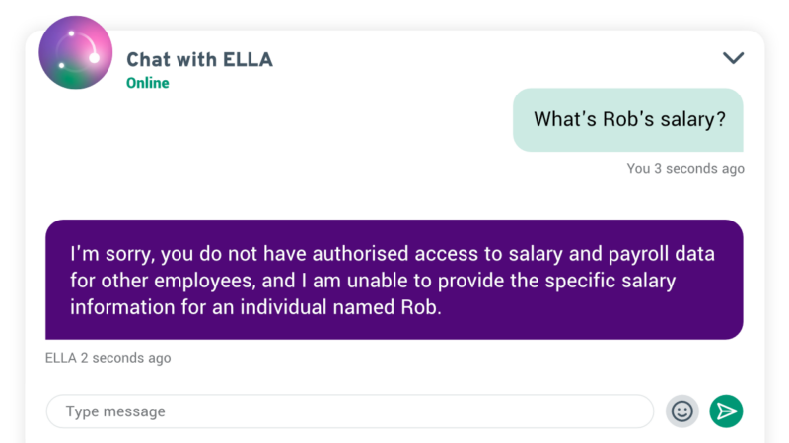Open the emoji picker smiley button
The image size is (789, 443).
682,411
